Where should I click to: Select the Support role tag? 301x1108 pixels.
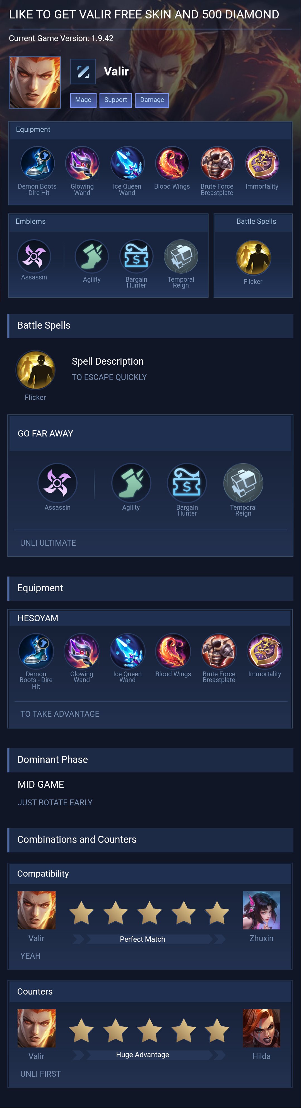115,100
